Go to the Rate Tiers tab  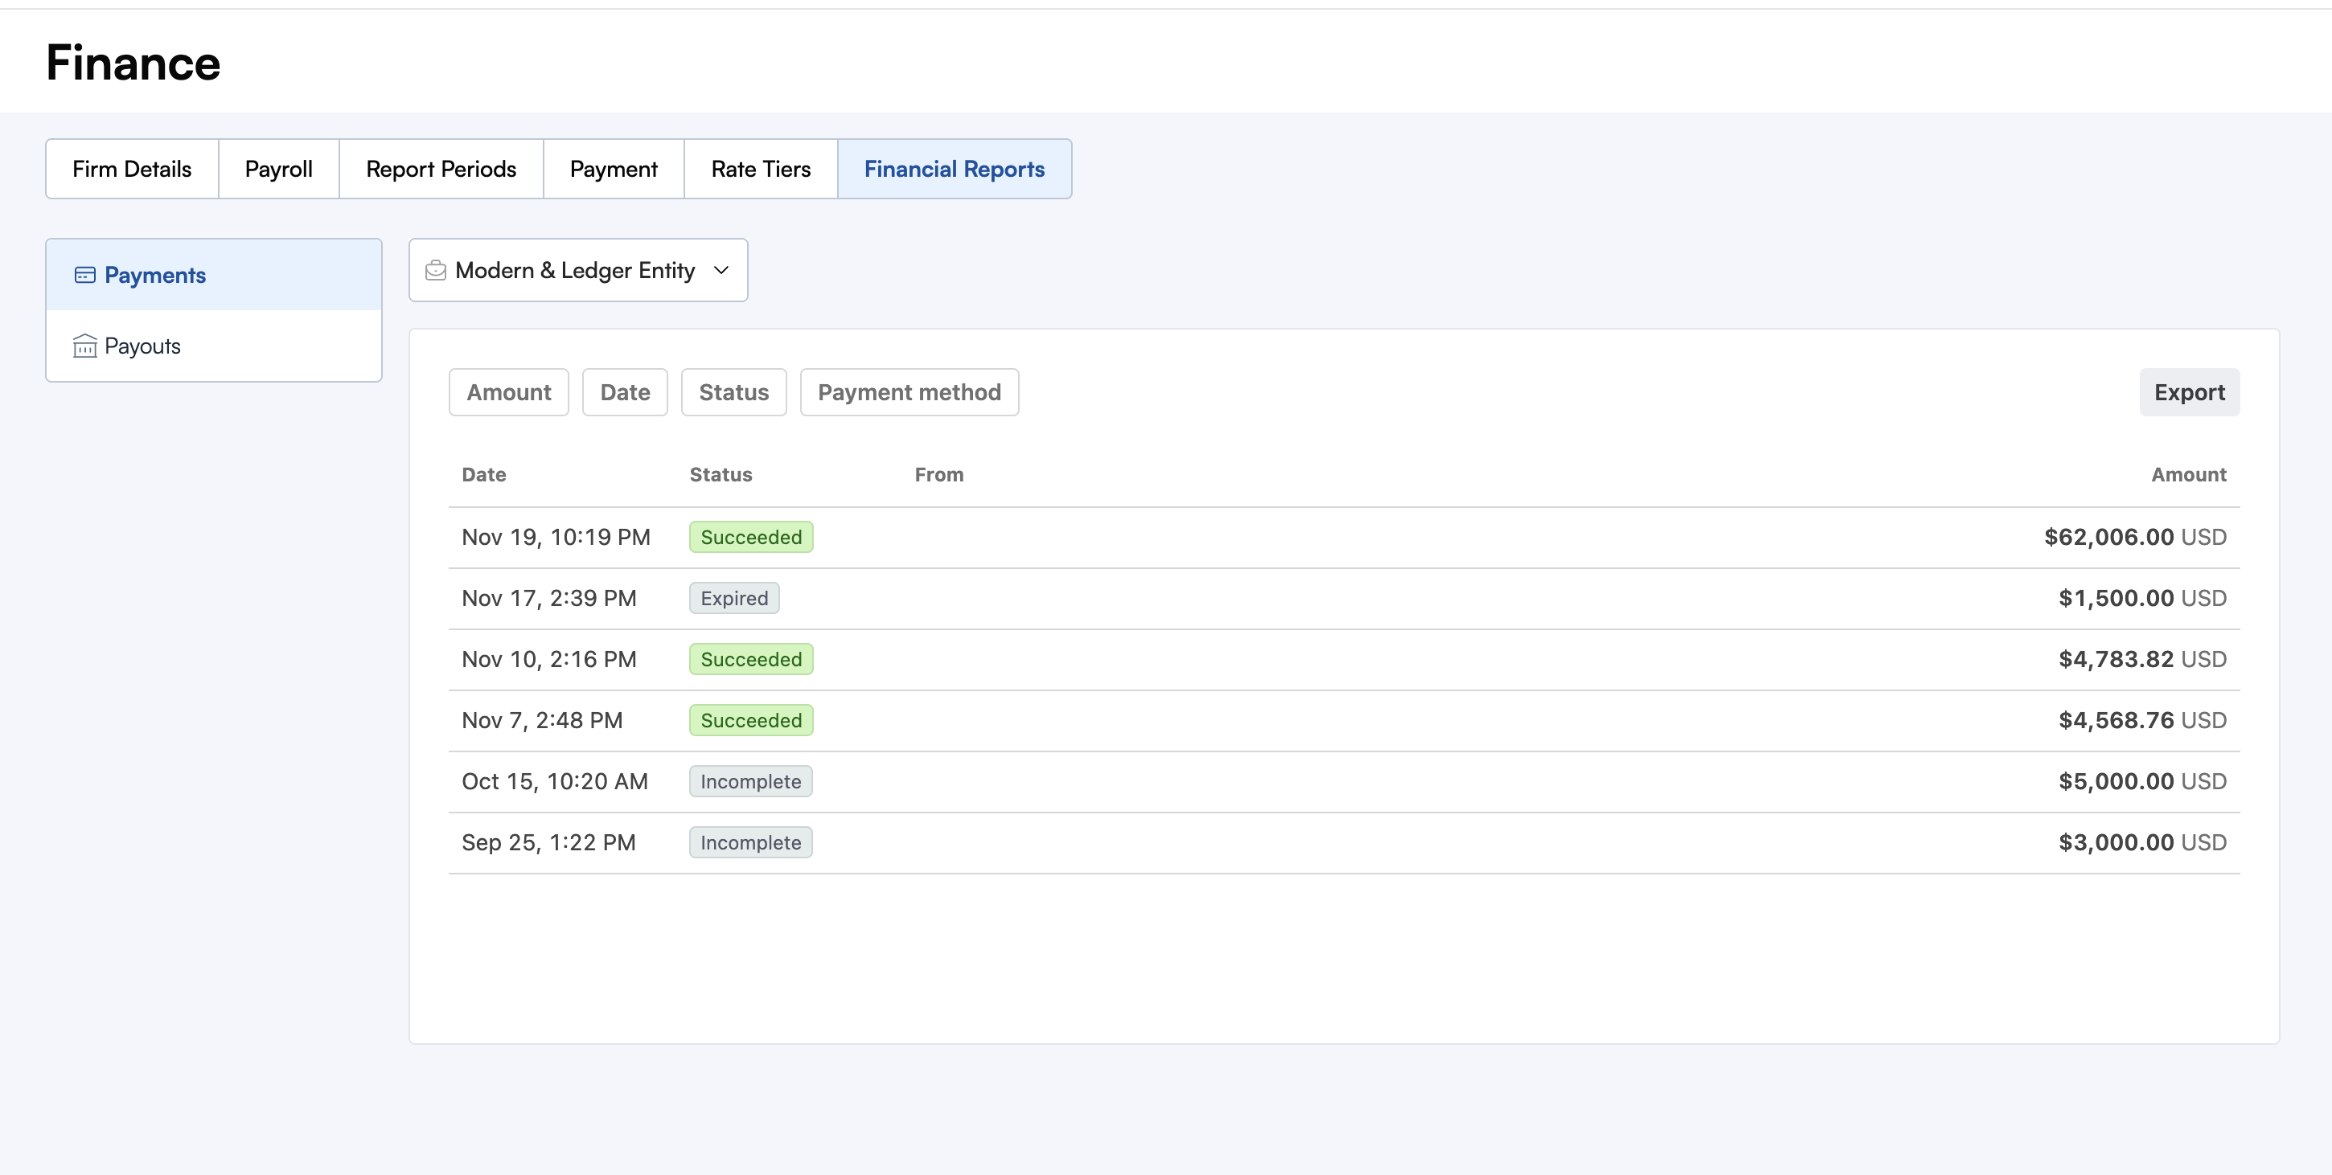(x=761, y=169)
